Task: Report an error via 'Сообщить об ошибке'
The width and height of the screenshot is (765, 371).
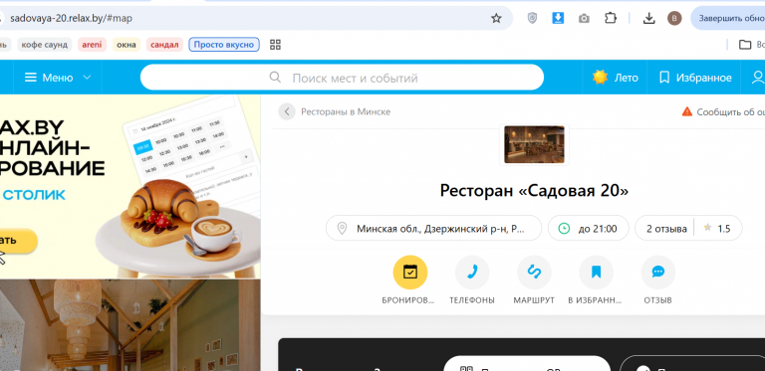Action: pyautogui.click(x=723, y=111)
